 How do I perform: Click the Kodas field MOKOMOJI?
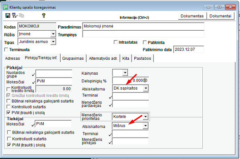(x=37, y=26)
